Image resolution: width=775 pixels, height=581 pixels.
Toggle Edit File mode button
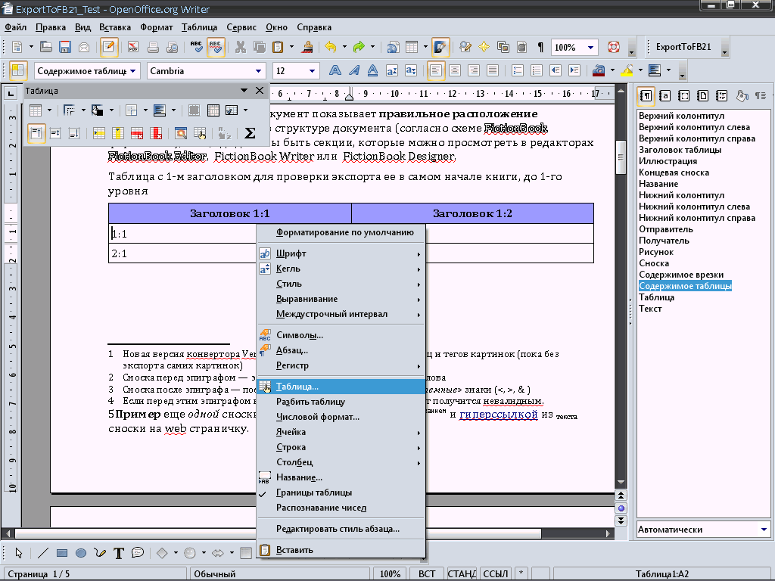pos(109,47)
